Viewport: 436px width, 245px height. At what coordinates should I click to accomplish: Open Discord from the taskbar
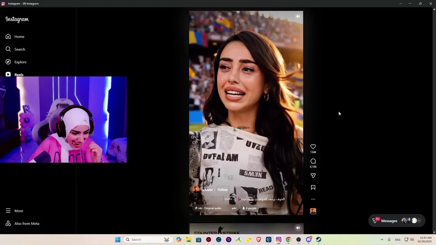(309, 240)
